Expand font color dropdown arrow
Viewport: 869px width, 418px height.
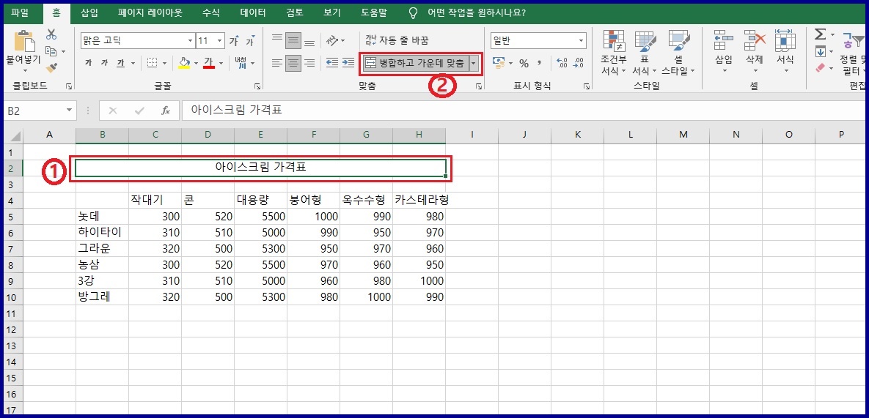point(221,63)
